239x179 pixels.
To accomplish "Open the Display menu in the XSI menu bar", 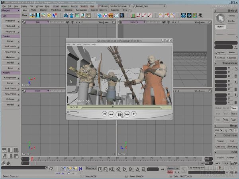I will (x=24, y=6).
